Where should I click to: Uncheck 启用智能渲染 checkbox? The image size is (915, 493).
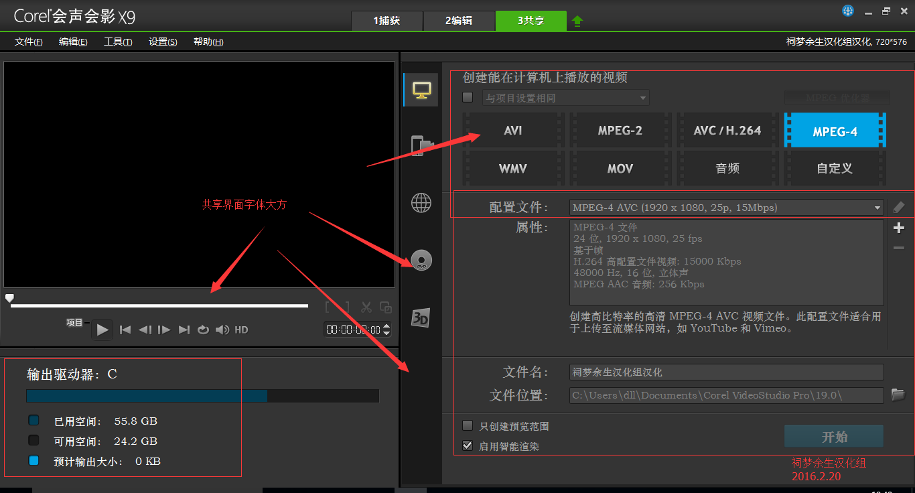click(468, 445)
